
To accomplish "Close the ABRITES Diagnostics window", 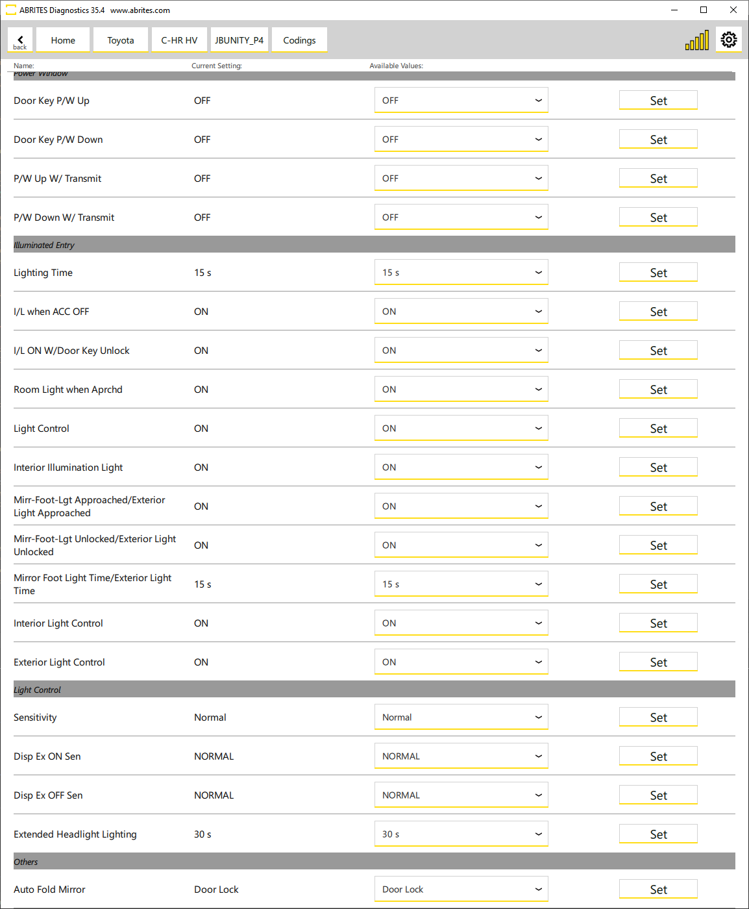I will pos(733,10).
